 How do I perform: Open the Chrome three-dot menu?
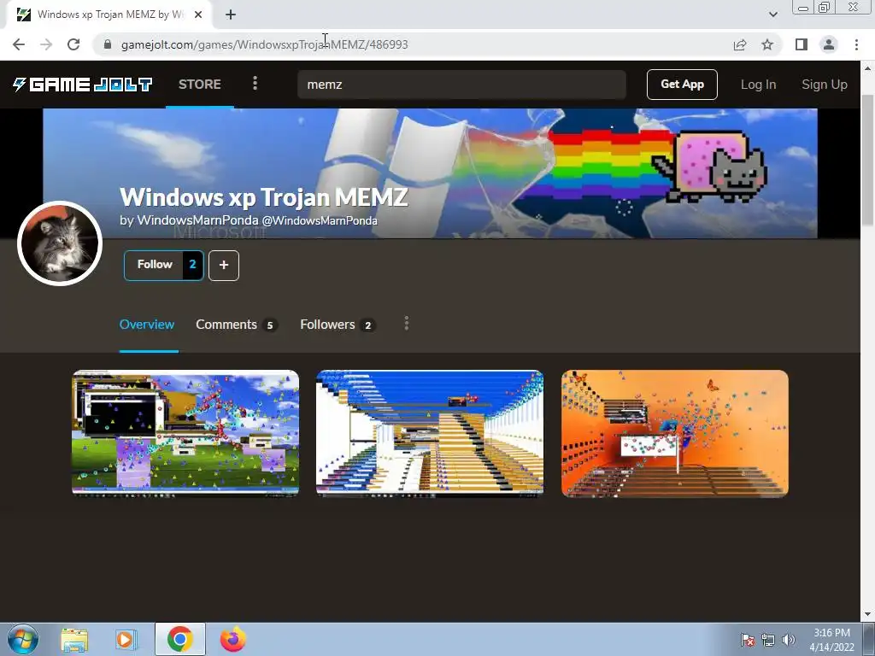click(856, 44)
